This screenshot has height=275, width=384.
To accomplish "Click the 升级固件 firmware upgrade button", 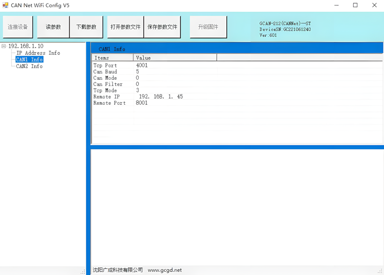I will tap(208, 27).
